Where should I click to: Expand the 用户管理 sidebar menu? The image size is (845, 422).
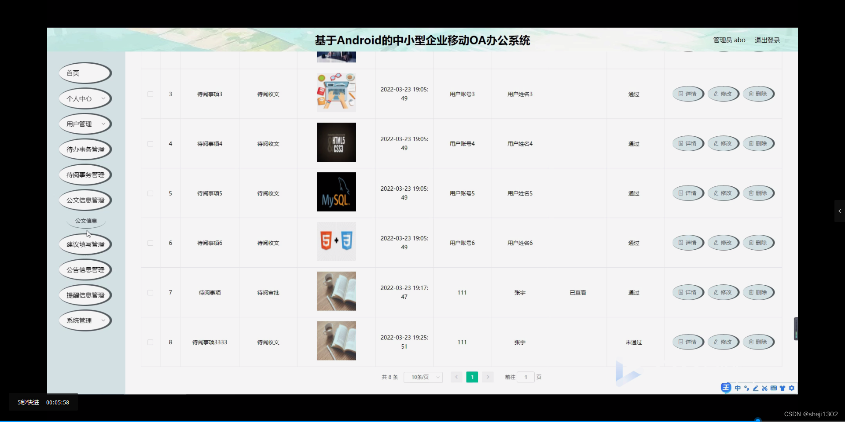[x=84, y=124]
